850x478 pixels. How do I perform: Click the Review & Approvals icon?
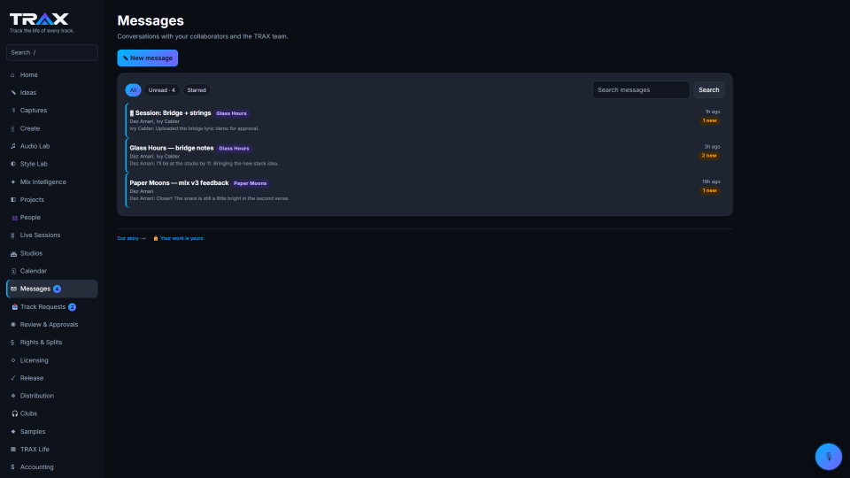[13, 325]
